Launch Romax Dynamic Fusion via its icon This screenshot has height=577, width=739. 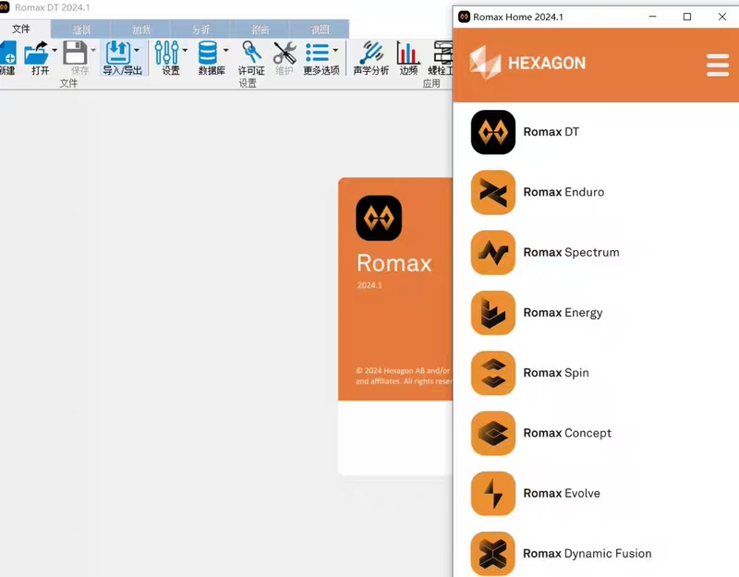493,554
